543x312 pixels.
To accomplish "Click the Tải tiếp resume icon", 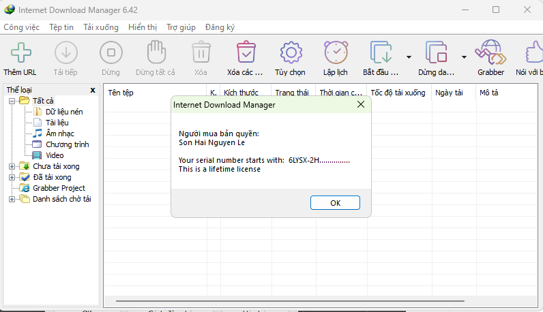I will pyautogui.click(x=65, y=52).
